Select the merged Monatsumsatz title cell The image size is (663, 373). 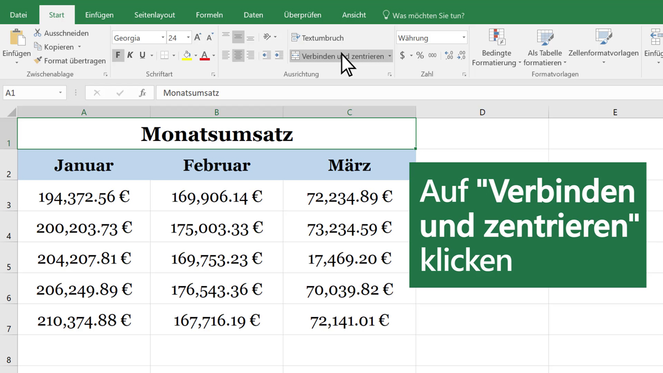point(217,134)
